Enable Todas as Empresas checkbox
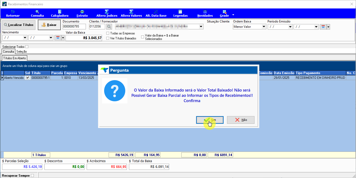Viewport: 356px width, 178px height. [x=108, y=33]
